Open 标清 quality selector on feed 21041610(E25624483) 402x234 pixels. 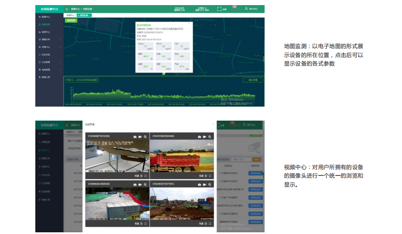[x=201, y=176]
